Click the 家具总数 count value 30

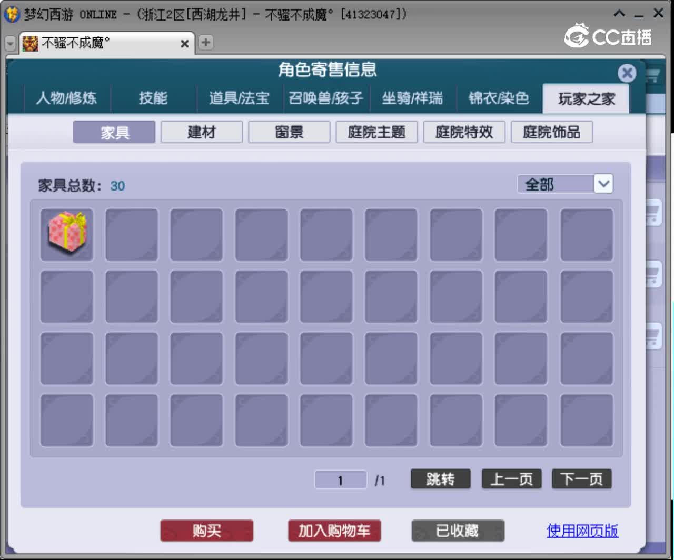(x=117, y=186)
